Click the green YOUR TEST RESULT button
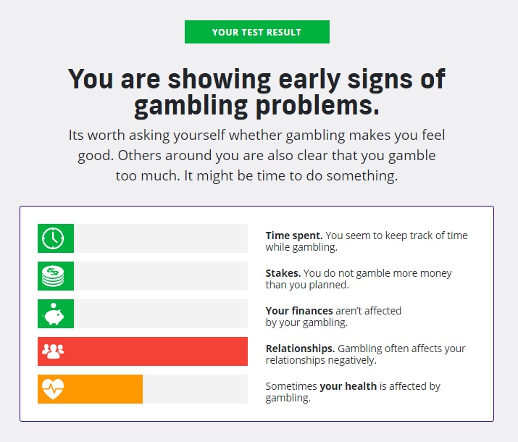Screen dimensions: 518x442 click(257, 32)
